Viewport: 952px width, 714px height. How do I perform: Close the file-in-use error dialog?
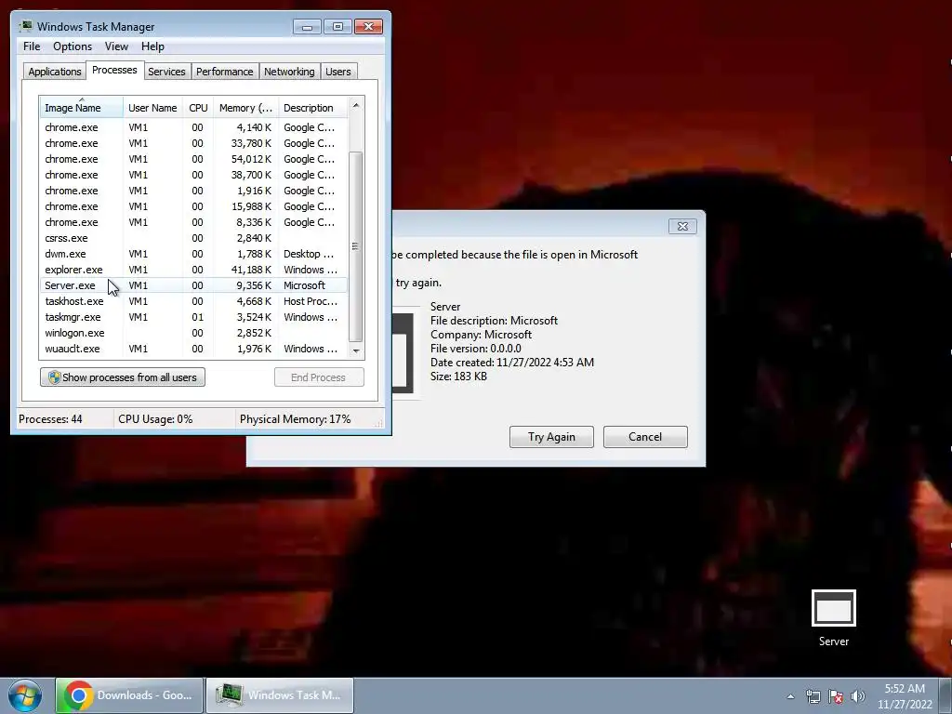coord(682,226)
